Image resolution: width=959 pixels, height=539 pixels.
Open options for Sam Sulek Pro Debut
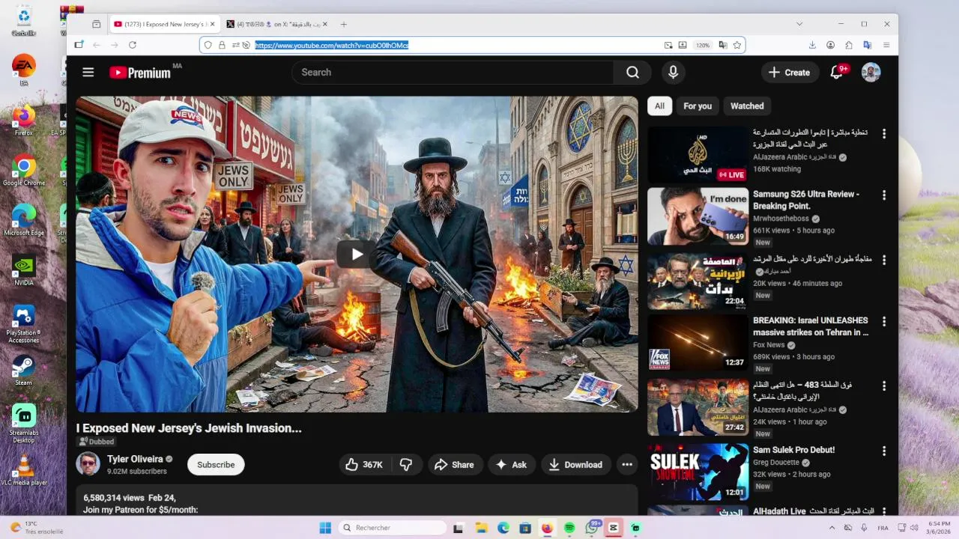click(x=884, y=451)
